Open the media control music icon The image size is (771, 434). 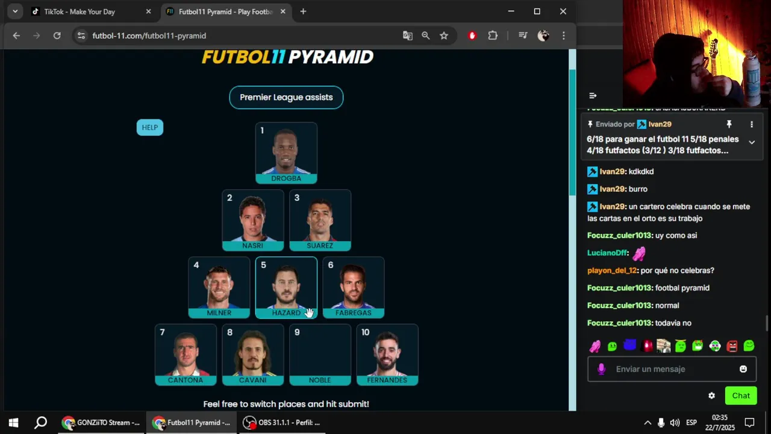click(x=523, y=36)
